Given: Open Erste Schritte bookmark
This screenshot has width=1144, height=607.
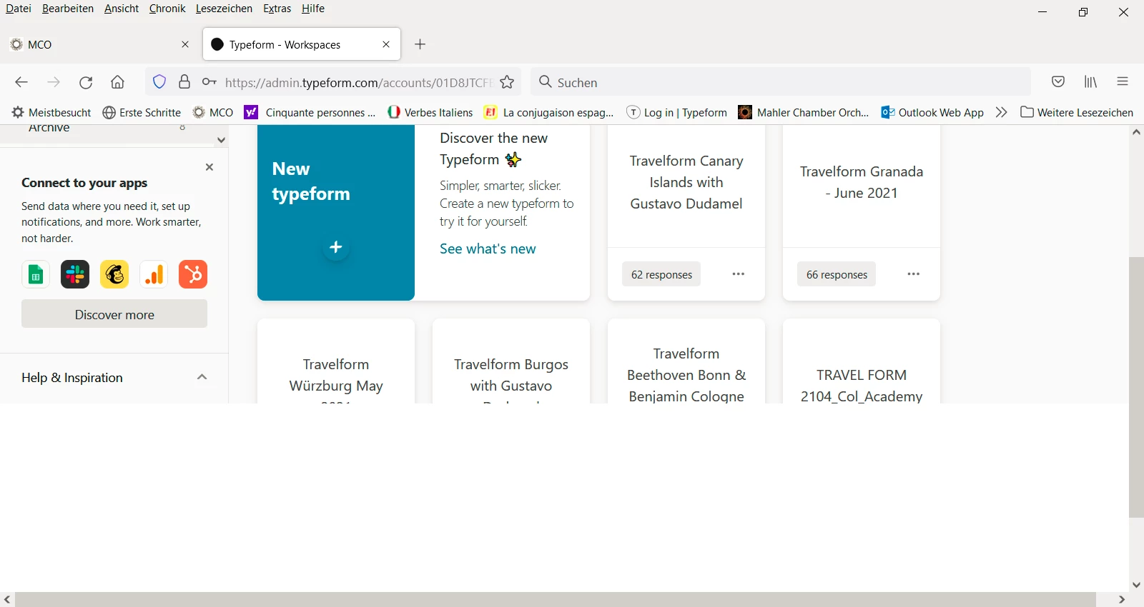Looking at the screenshot, I should pyautogui.click(x=142, y=112).
